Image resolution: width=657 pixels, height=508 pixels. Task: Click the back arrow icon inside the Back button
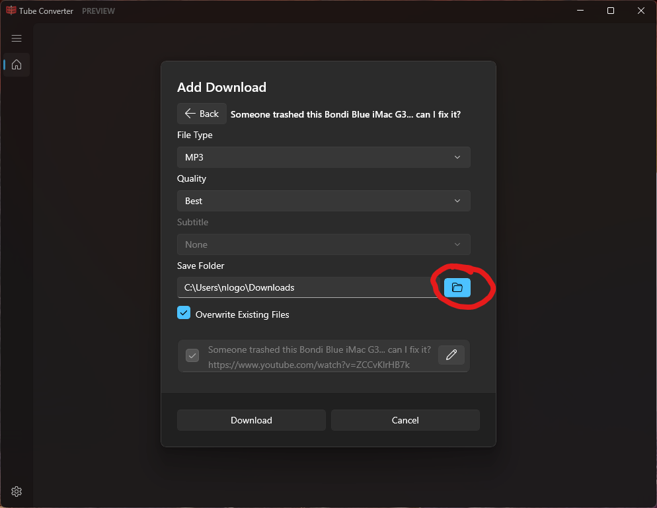[x=190, y=113]
